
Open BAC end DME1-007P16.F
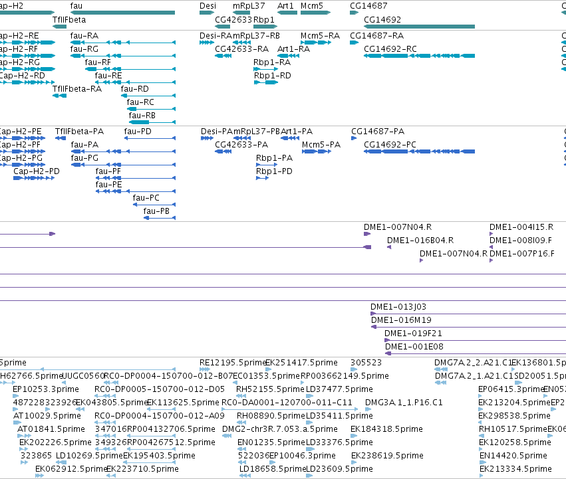coord(522,254)
